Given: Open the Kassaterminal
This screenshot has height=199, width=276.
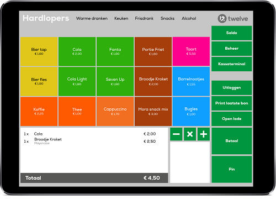Looking at the screenshot, I should [232, 64].
